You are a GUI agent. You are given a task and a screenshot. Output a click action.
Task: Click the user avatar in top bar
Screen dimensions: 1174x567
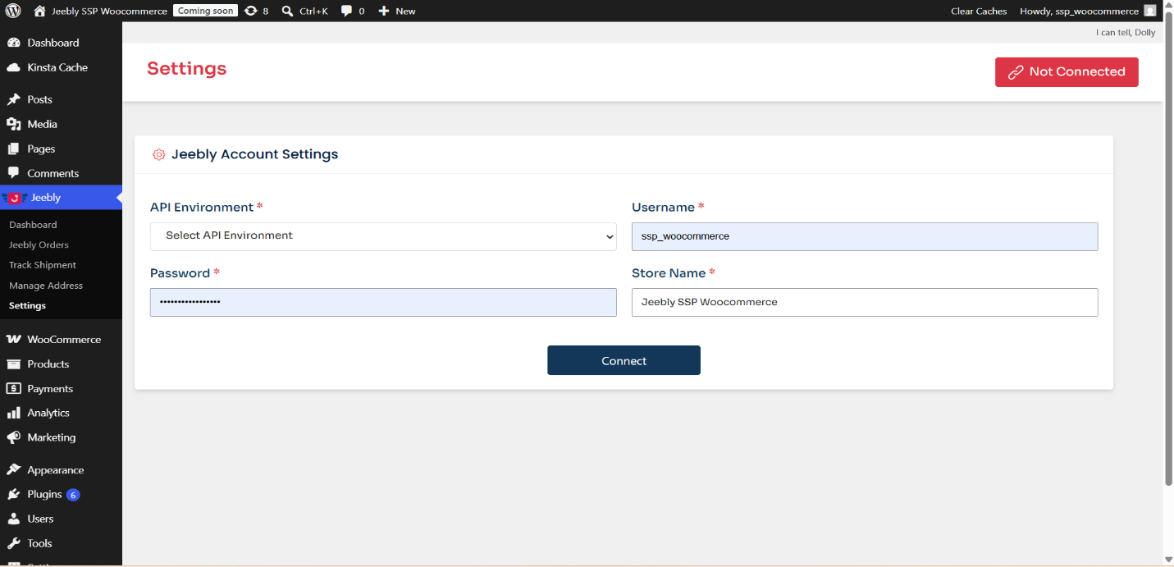point(1149,11)
